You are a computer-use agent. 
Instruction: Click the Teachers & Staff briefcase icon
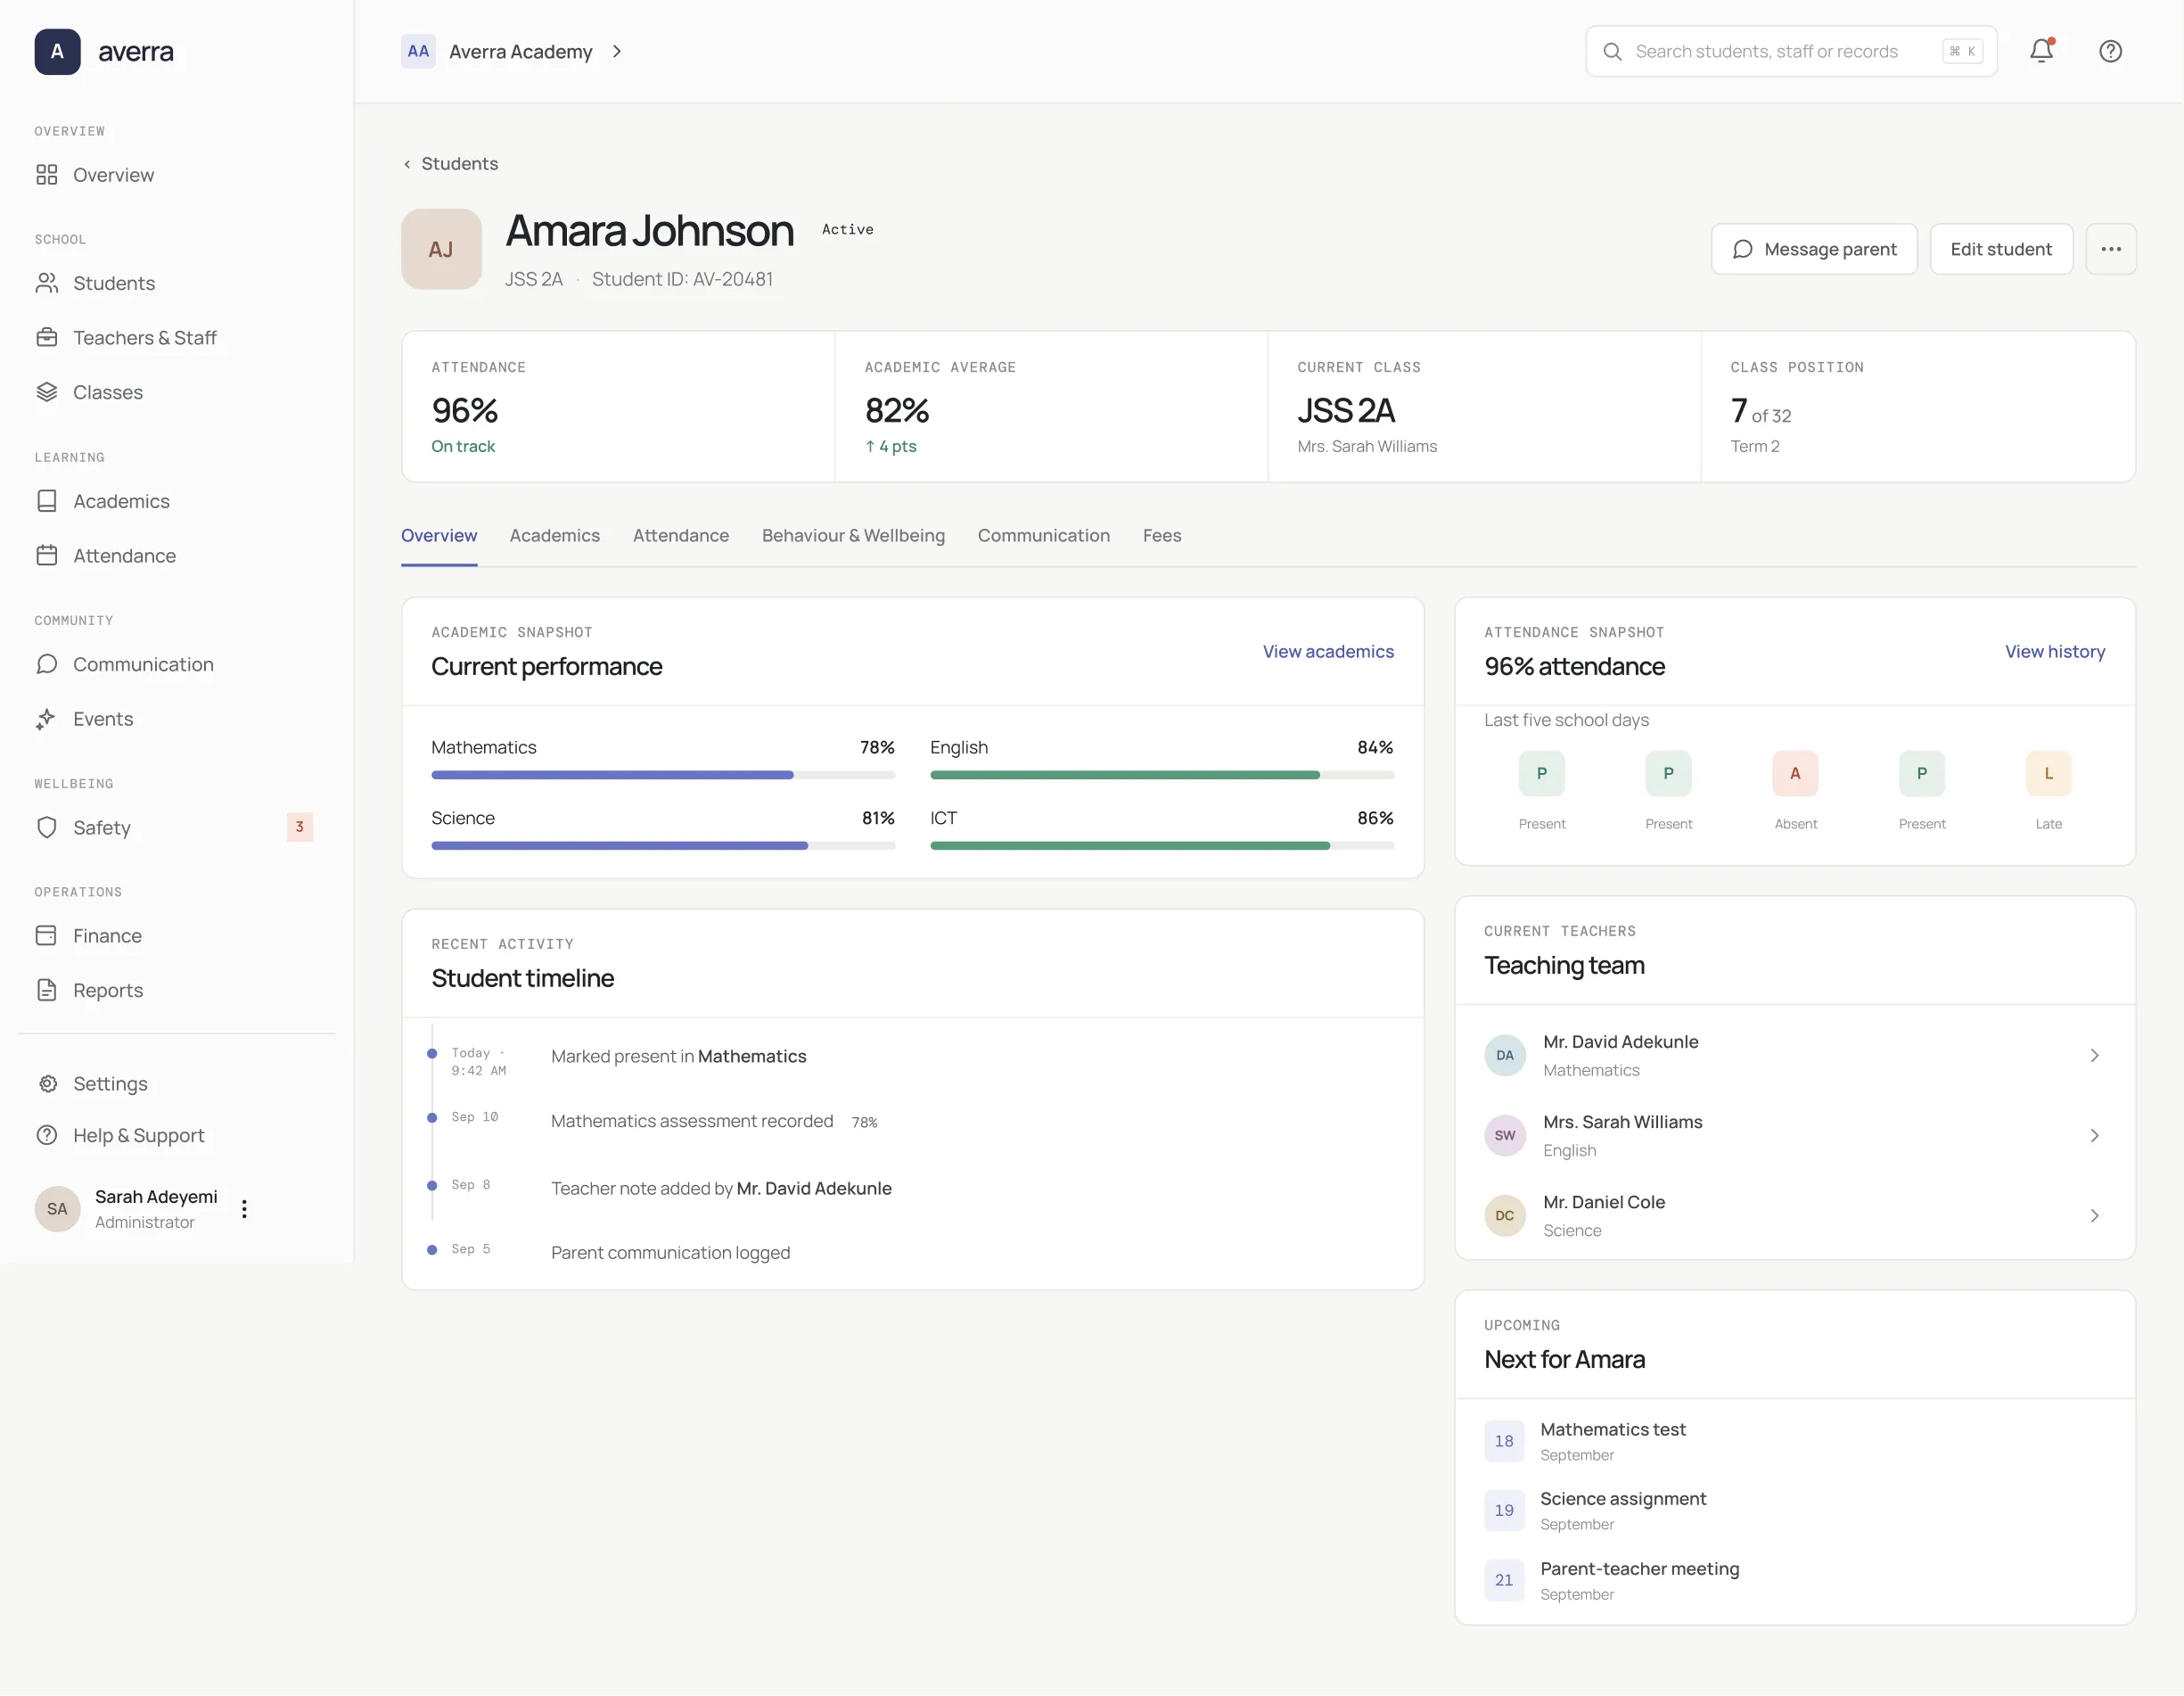click(x=47, y=338)
